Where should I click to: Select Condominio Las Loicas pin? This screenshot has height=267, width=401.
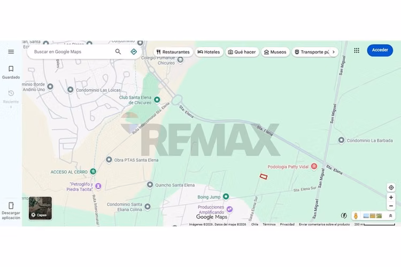(x=71, y=90)
